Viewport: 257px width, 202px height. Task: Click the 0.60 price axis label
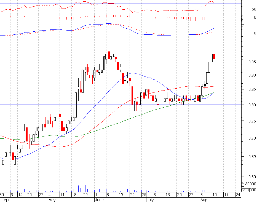(252, 177)
